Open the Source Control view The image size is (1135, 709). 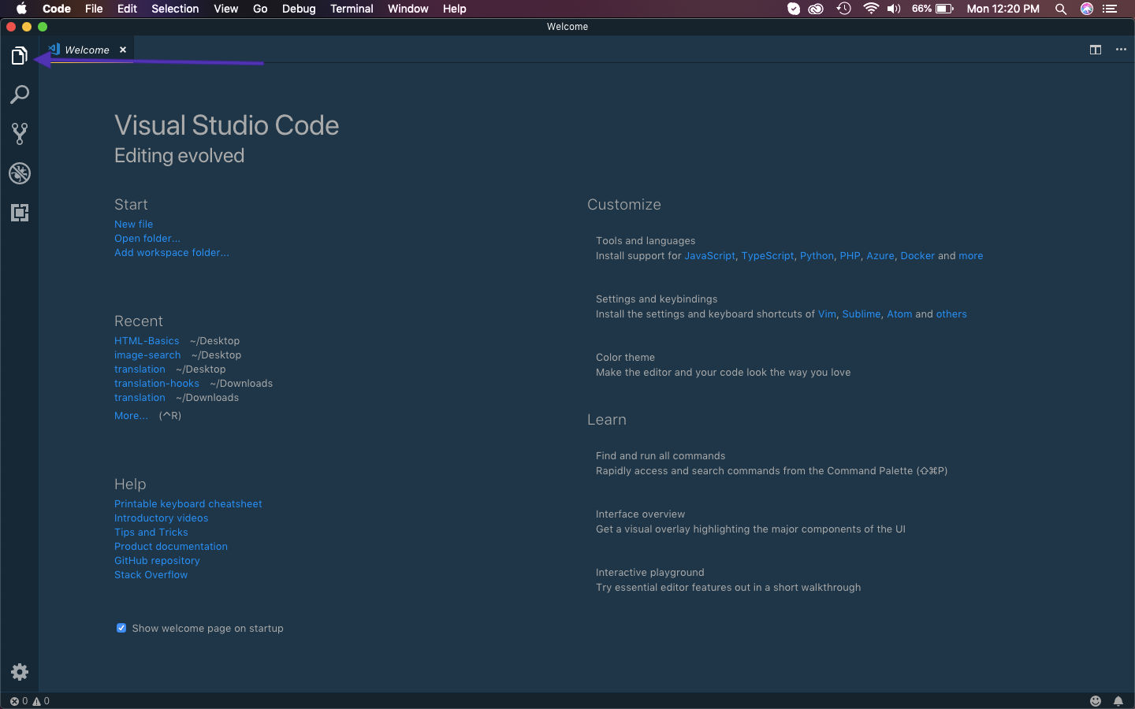point(19,134)
